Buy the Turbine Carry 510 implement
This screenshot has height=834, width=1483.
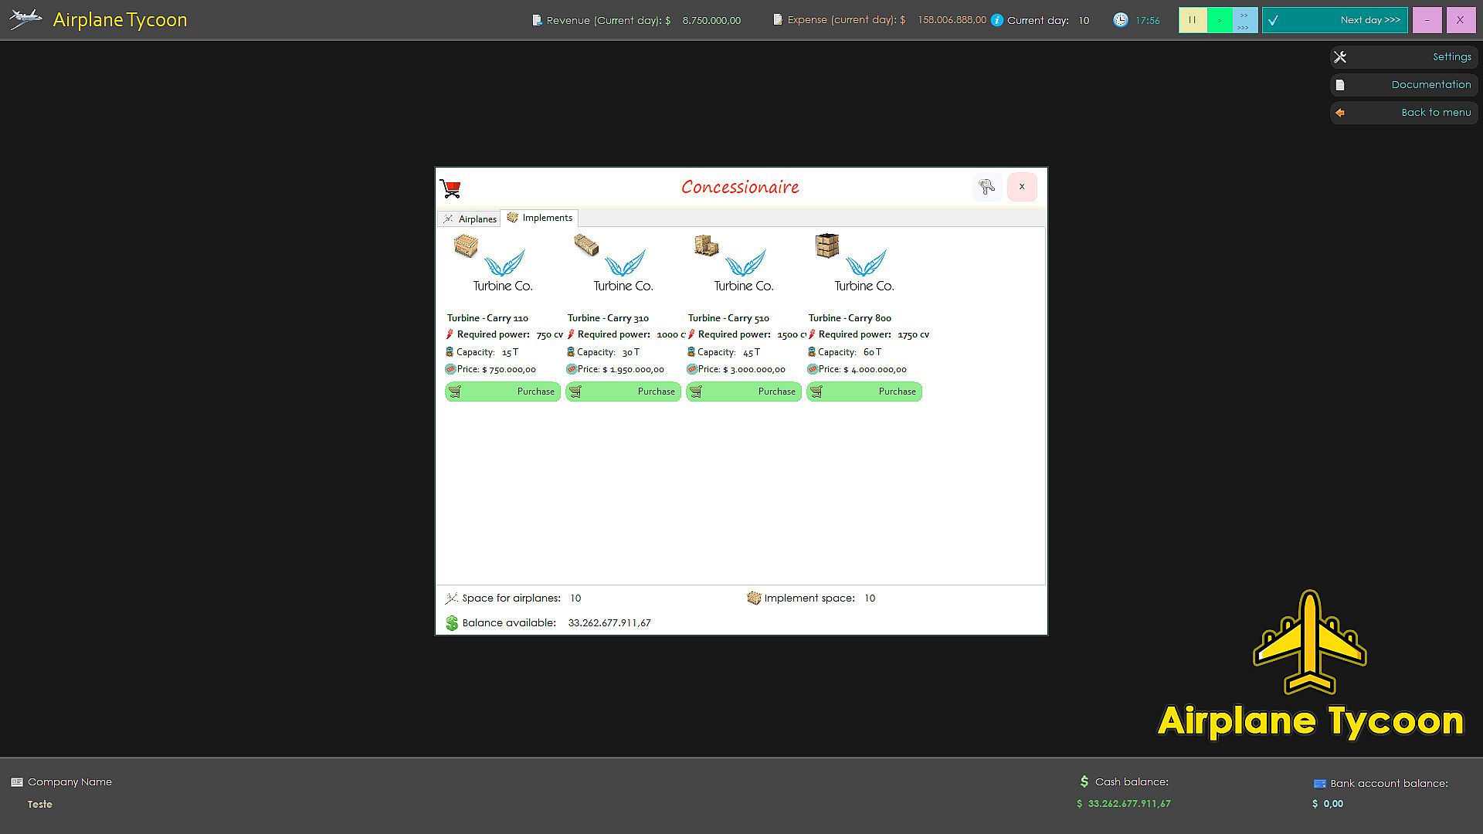(x=744, y=392)
